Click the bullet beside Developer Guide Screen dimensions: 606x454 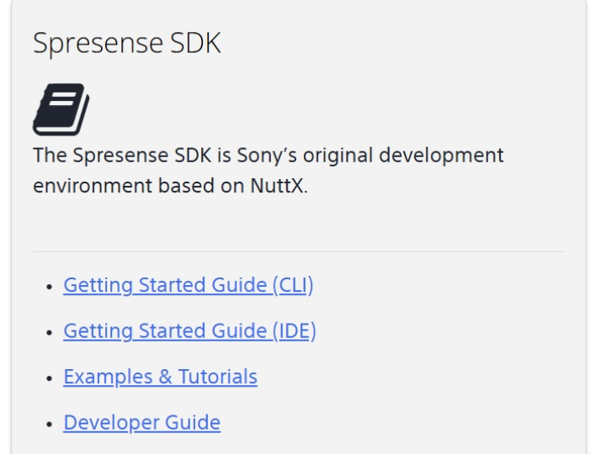coord(50,423)
